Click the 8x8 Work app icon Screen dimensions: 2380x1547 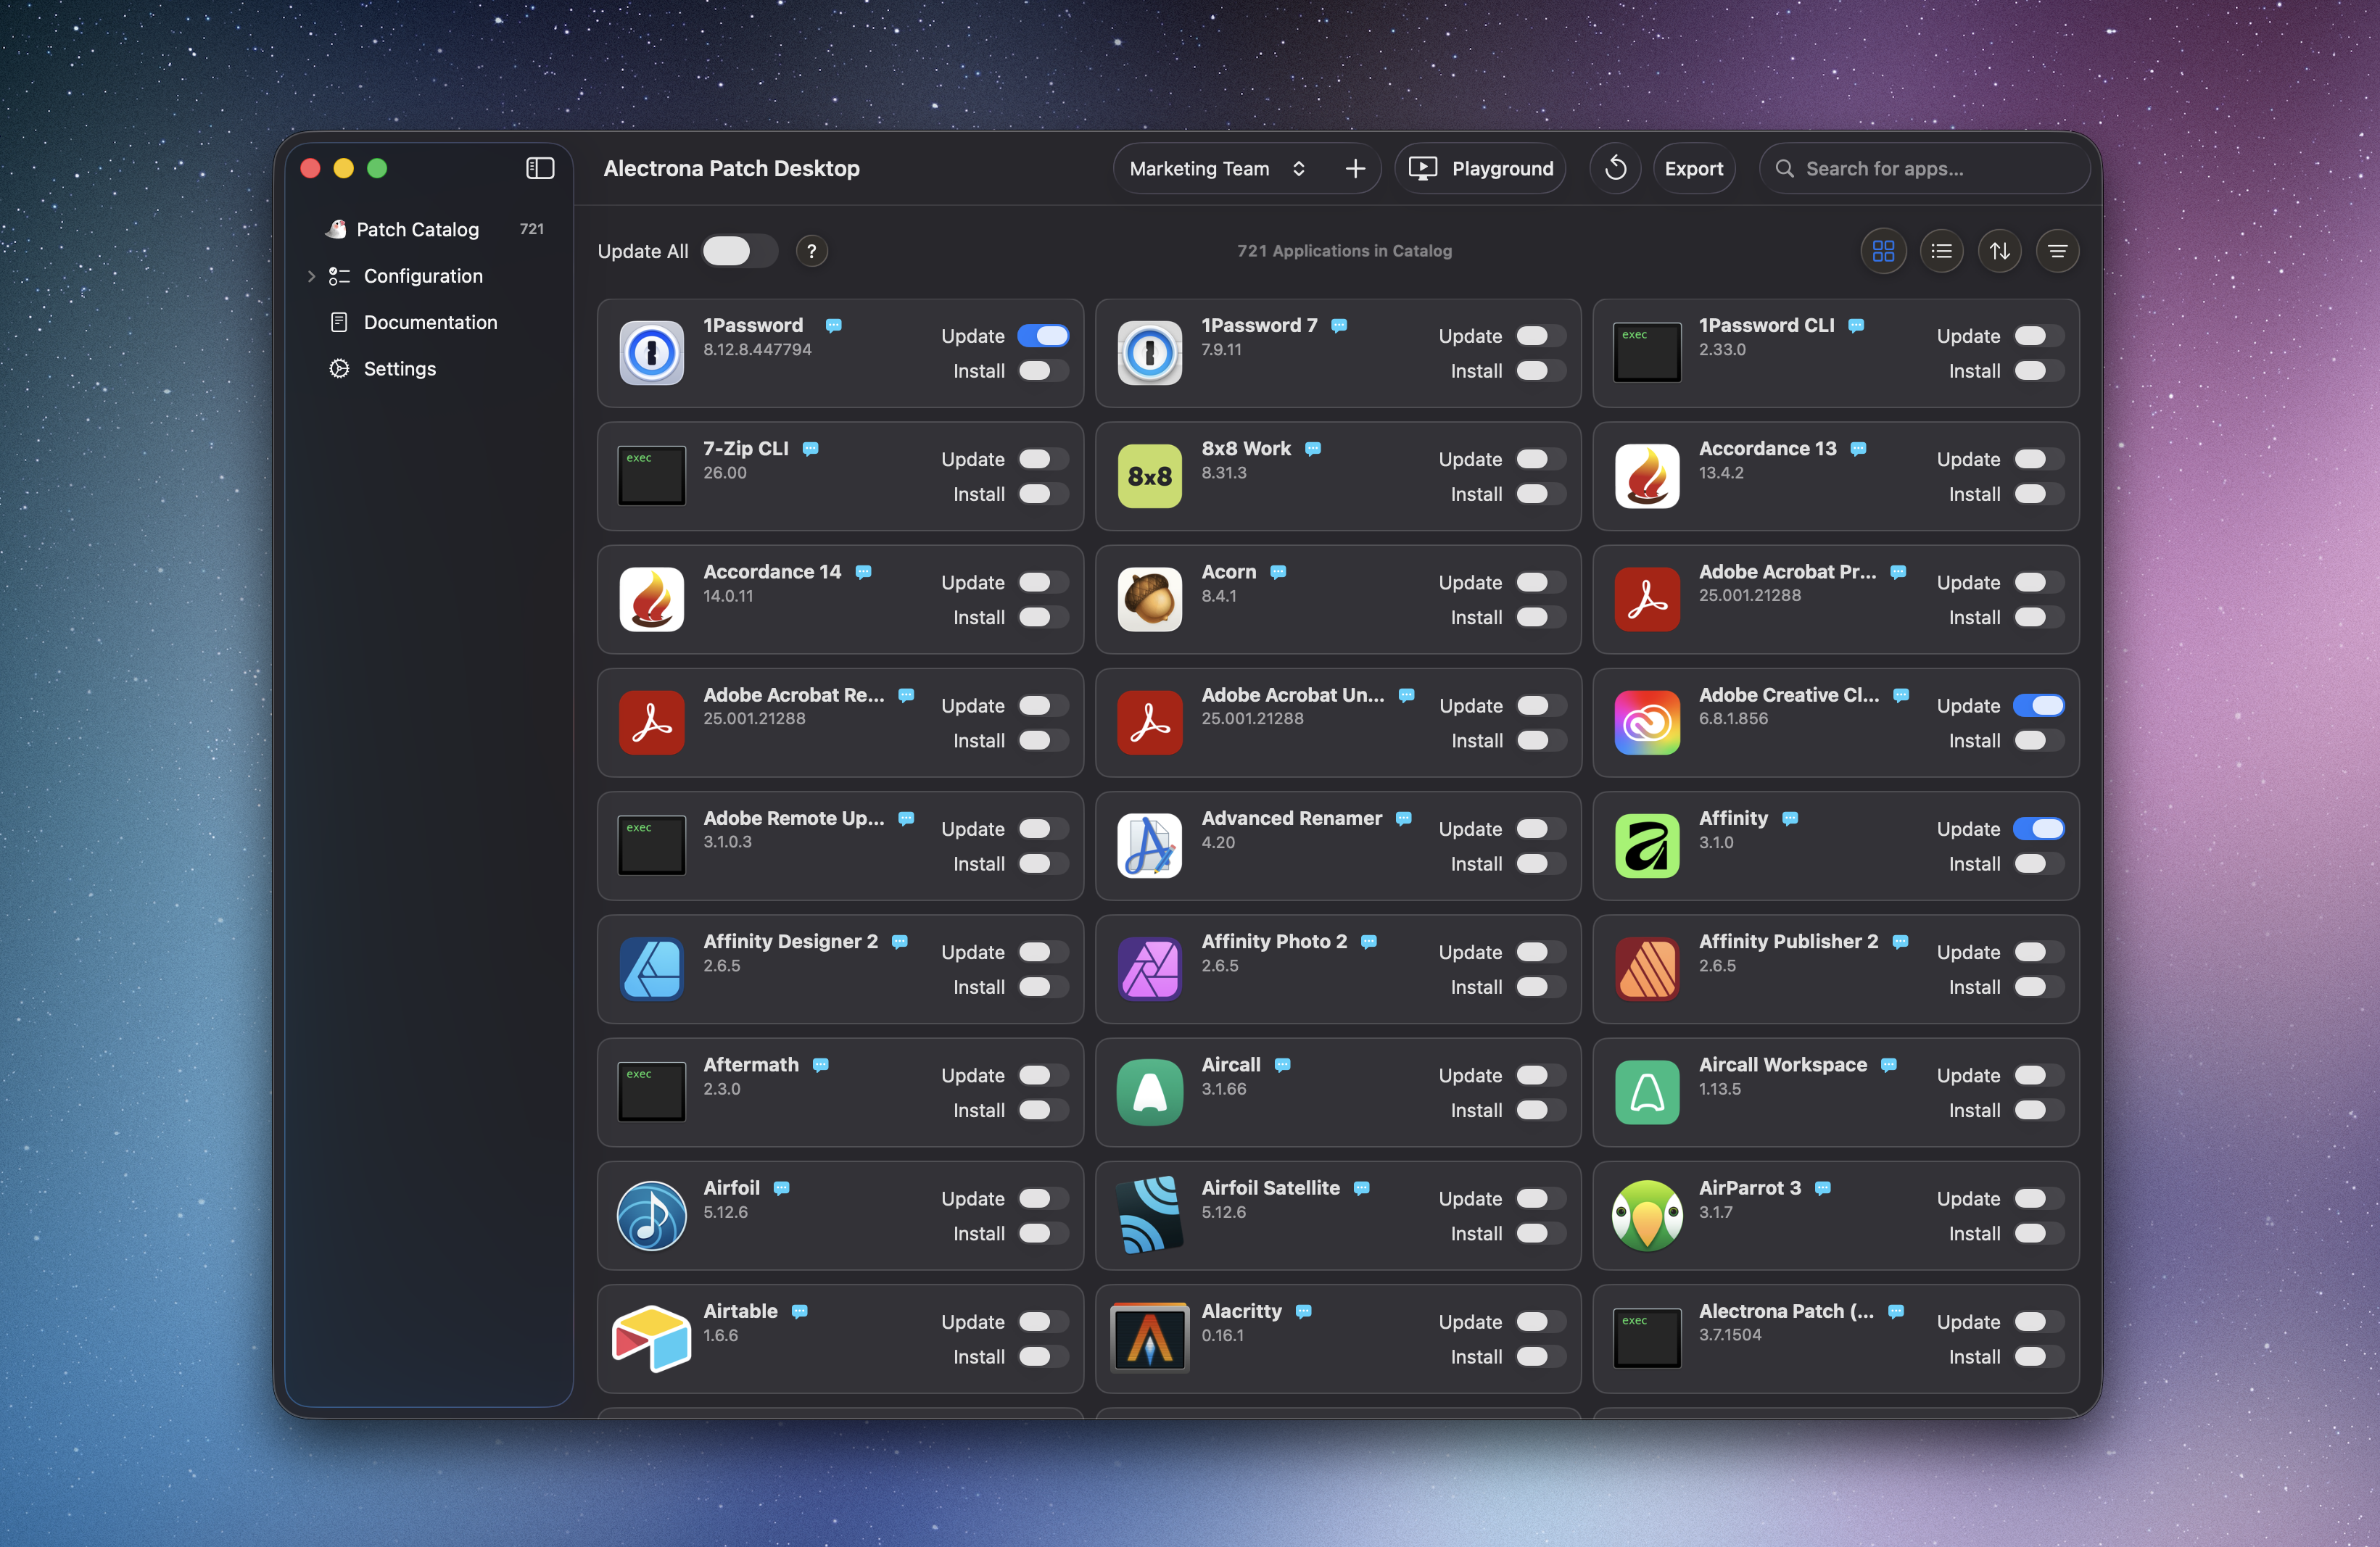tap(1149, 476)
